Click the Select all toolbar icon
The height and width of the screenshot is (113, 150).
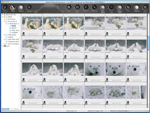tap(21, 7)
